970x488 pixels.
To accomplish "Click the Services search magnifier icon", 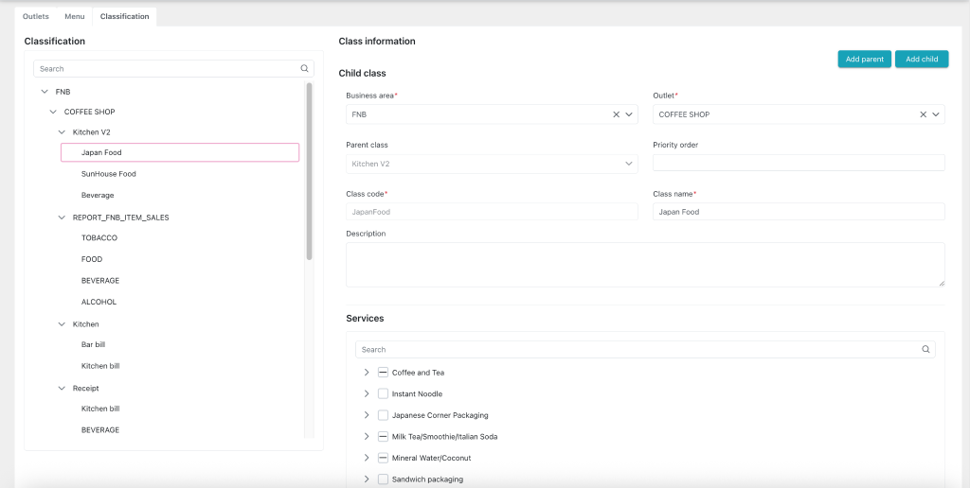I will [x=925, y=350].
